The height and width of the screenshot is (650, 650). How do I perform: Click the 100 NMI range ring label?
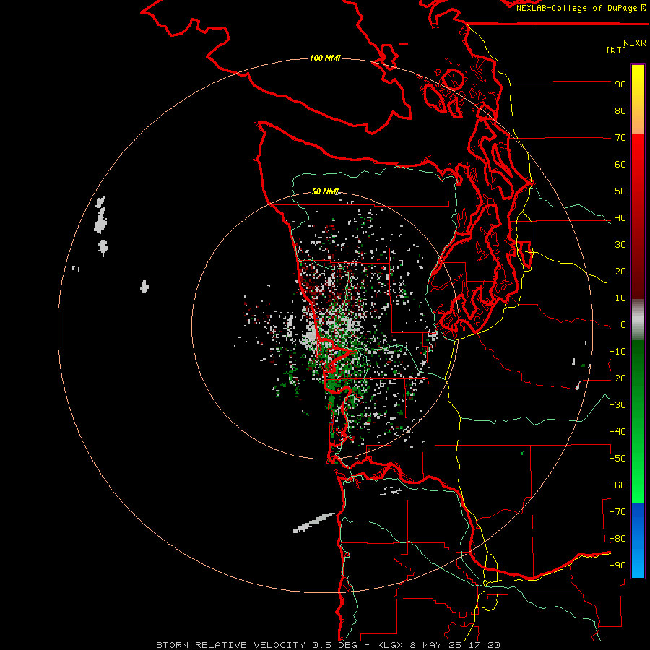325,58
